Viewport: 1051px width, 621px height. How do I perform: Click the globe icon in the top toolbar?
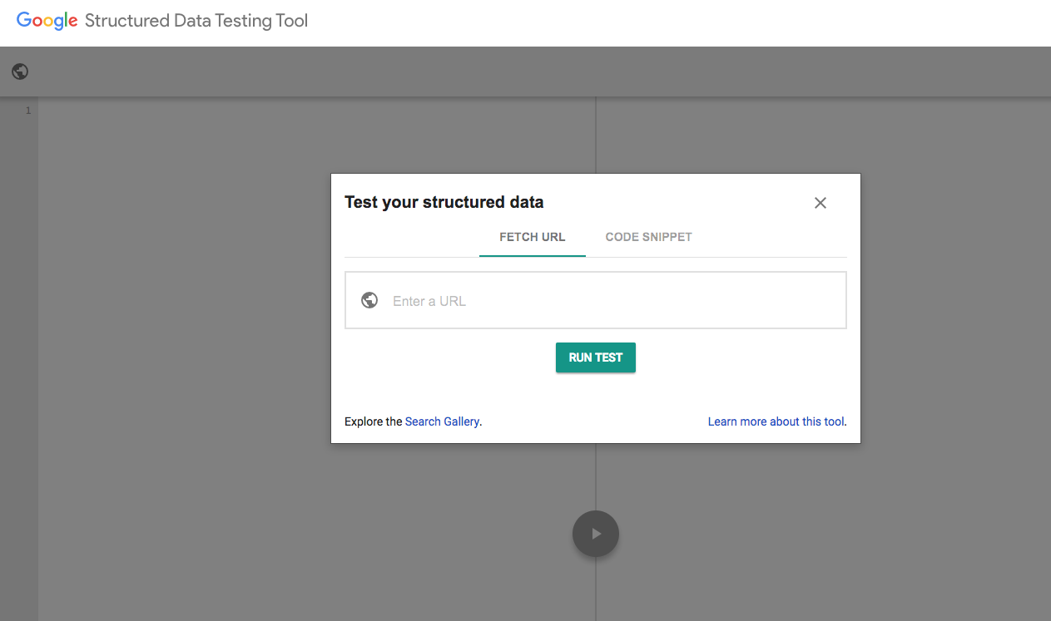click(20, 71)
